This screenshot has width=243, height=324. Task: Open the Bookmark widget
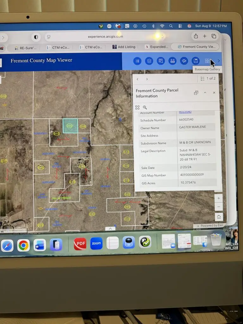point(196,61)
